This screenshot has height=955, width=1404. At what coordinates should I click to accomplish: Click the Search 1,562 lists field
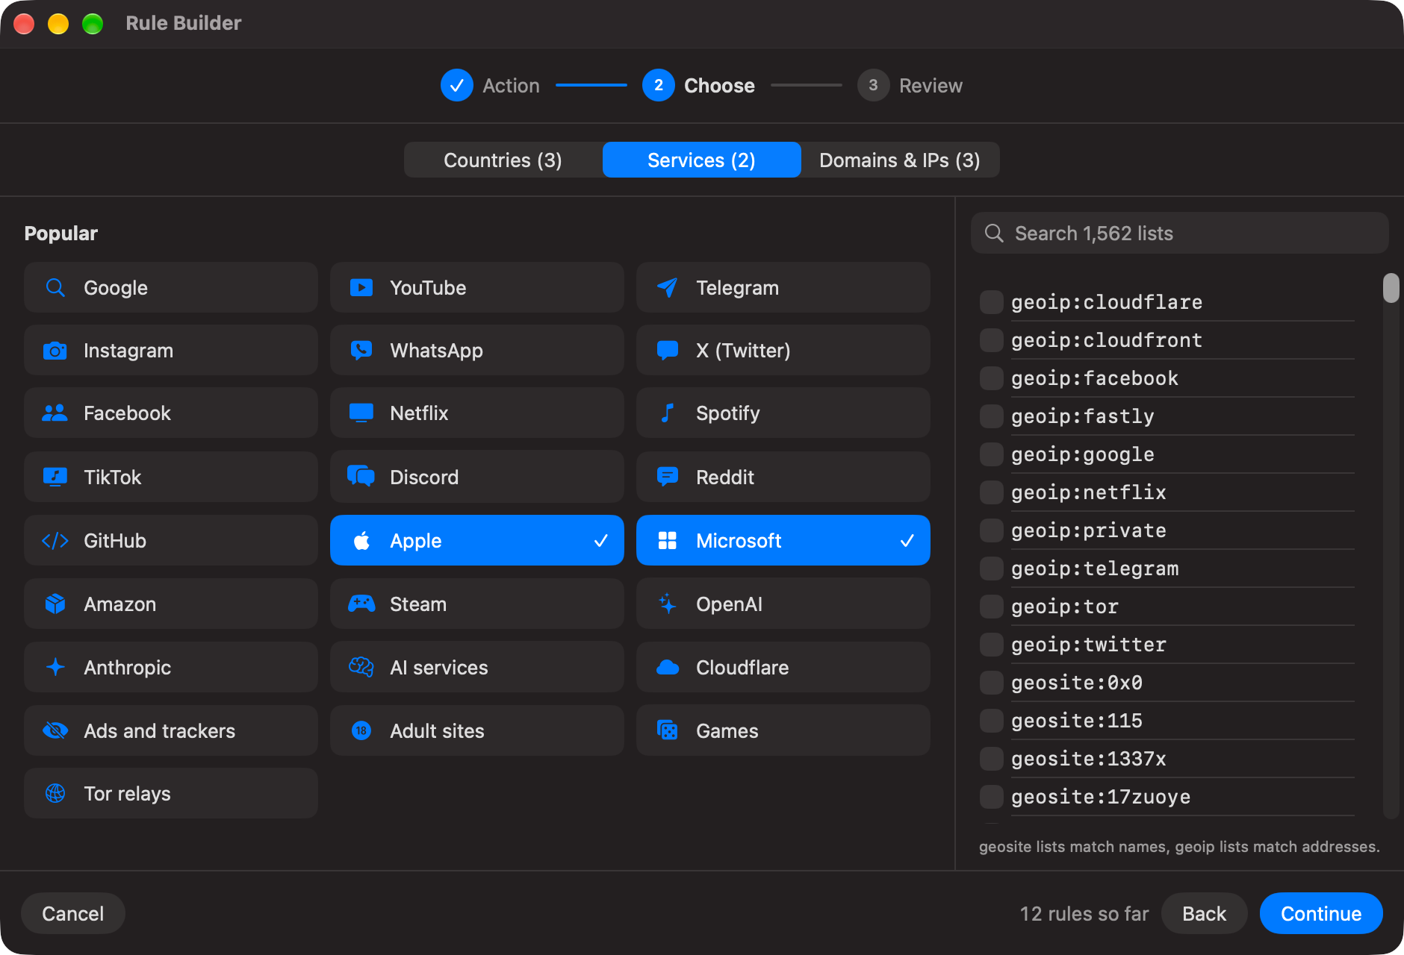1180,233
